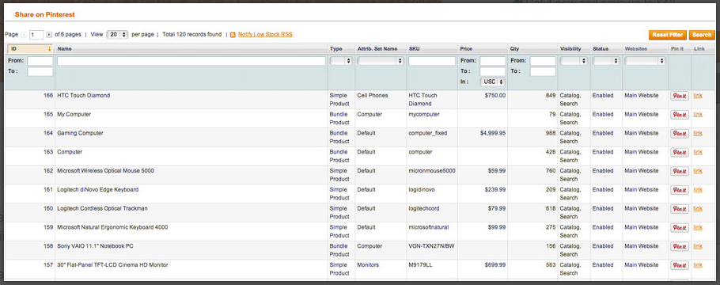Viewport: 720px width, 285px height.
Task: Go to next page arrow
Action: [49, 35]
